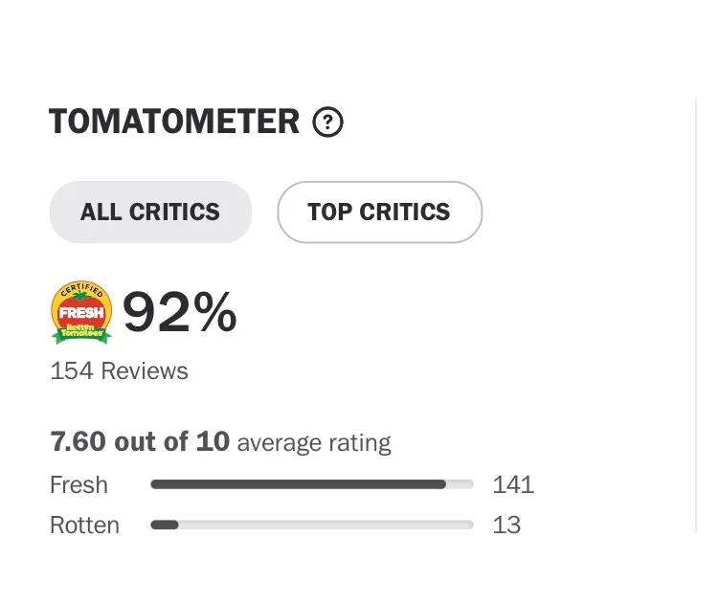This screenshot has height=604, width=720.
Task: Click the average rating label
Action: pos(314,443)
